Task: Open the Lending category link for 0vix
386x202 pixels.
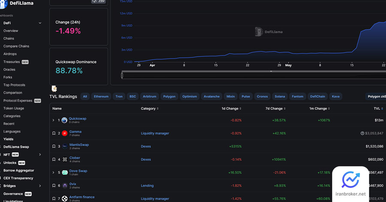Action: click(x=147, y=186)
